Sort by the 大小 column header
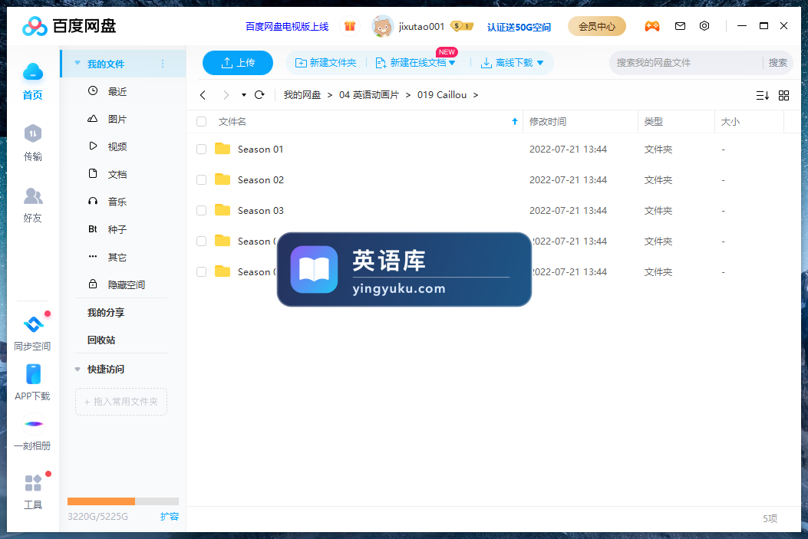Viewport: 808px width, 539px height. tap(730, 121)
